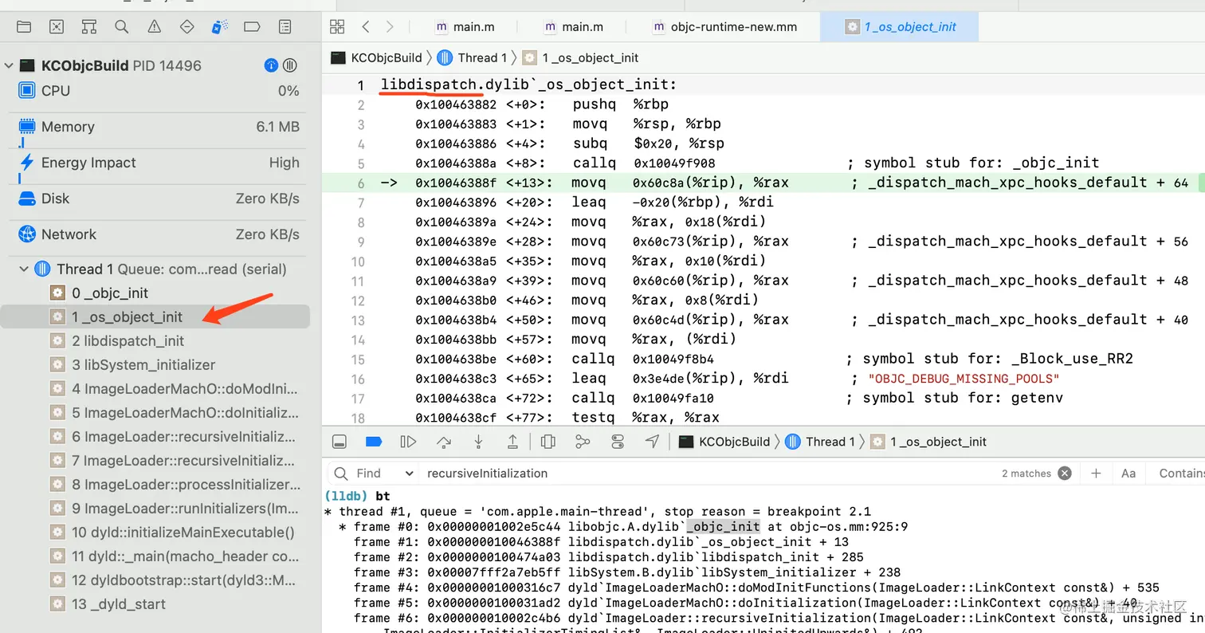
Task: Open the Source Control navigator
Action: coord(57,27)
